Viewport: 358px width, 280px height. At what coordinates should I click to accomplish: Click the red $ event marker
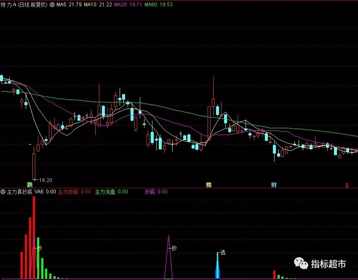(x=347, y=185)
